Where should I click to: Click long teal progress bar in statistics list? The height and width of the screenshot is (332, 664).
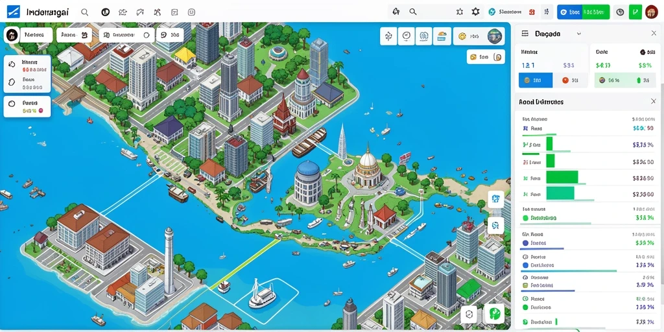coord(569,271)
